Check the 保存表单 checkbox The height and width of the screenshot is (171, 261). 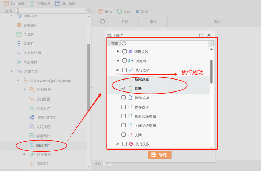(x=124, y=107)
